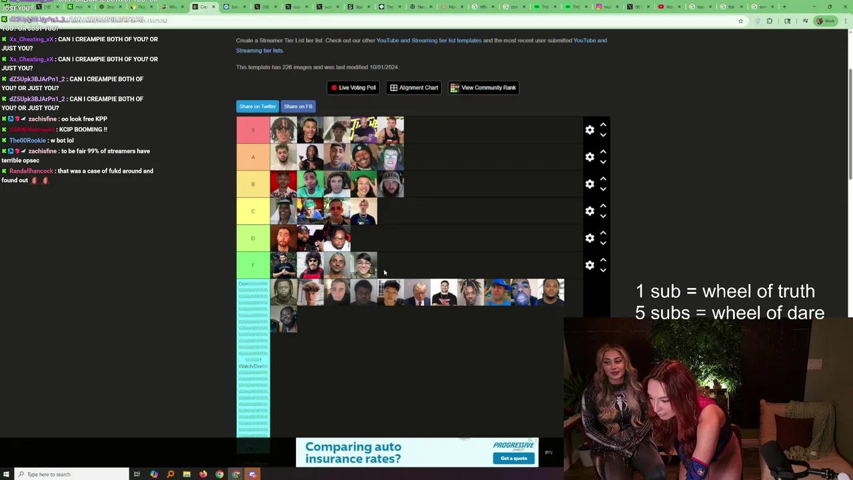The width and height of the screenshot is (853, 480).
Task: Select the orange A tier label
Action: 253,157
